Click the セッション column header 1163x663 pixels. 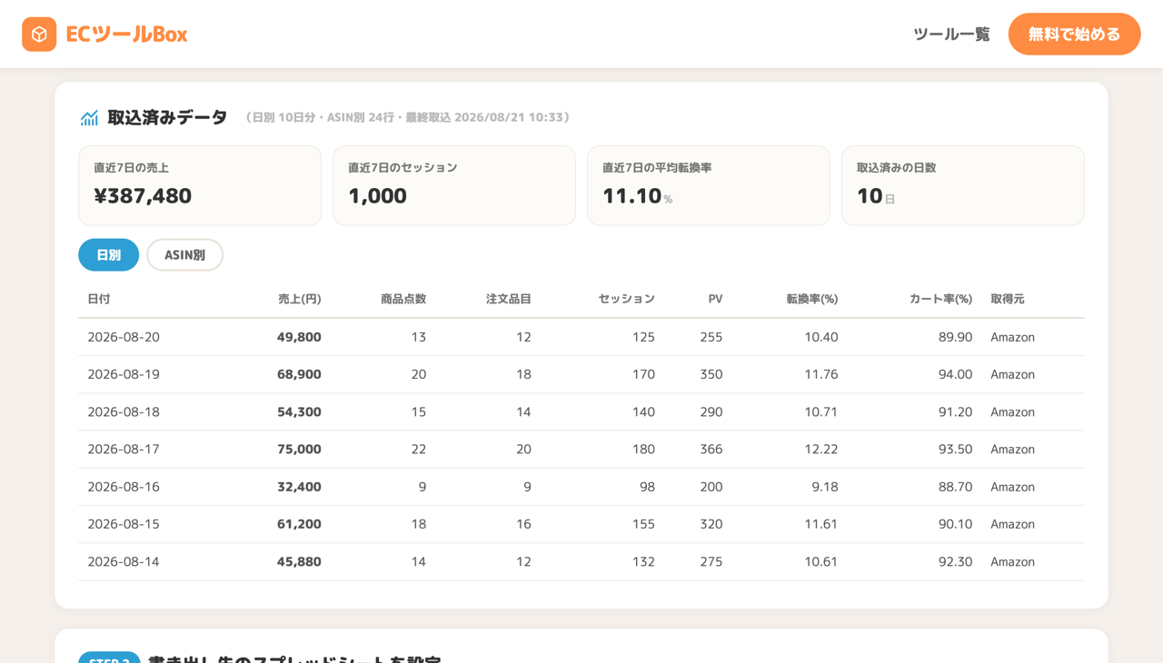point(626,299)
